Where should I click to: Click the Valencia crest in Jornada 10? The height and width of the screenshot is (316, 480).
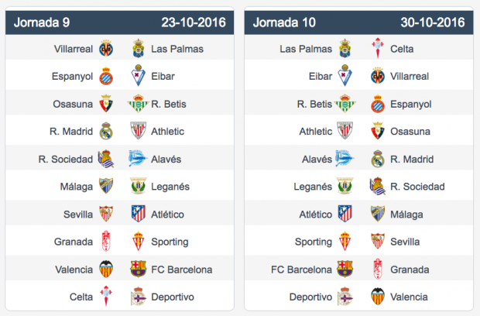[x=378, y=297]
